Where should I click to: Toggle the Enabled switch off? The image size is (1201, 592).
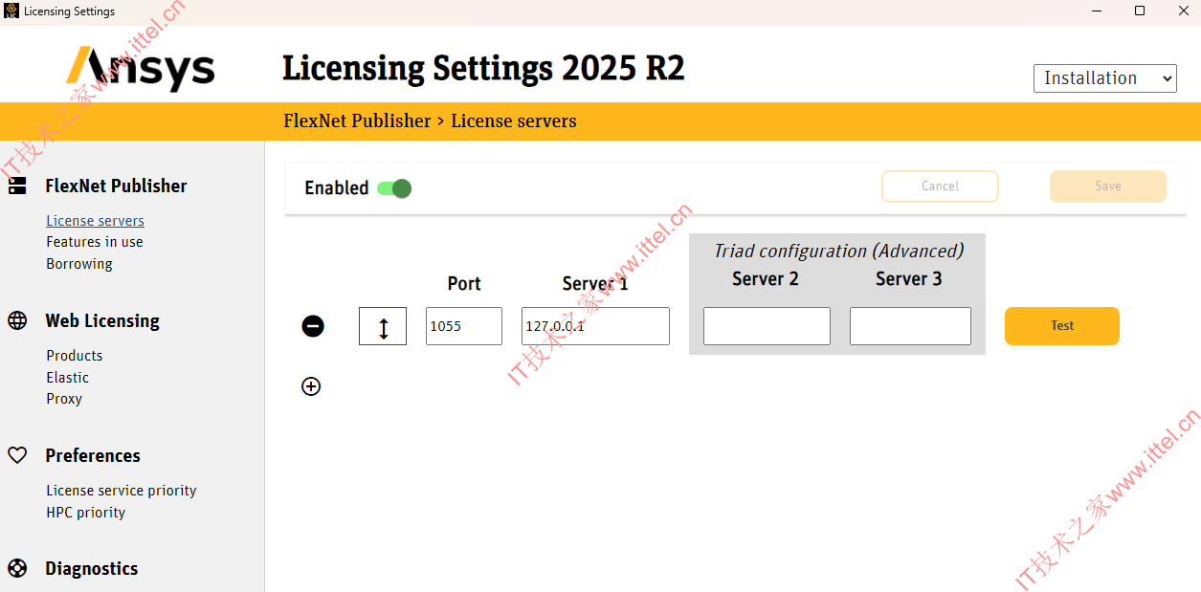click(x=393, y=188)
